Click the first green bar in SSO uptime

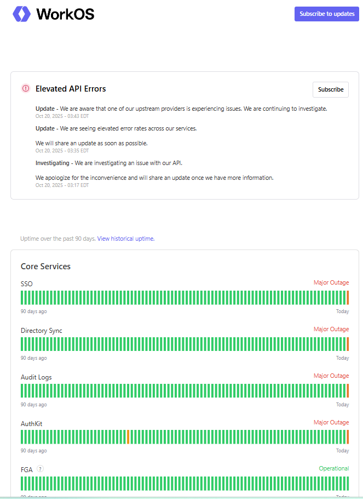click(22, 298)
